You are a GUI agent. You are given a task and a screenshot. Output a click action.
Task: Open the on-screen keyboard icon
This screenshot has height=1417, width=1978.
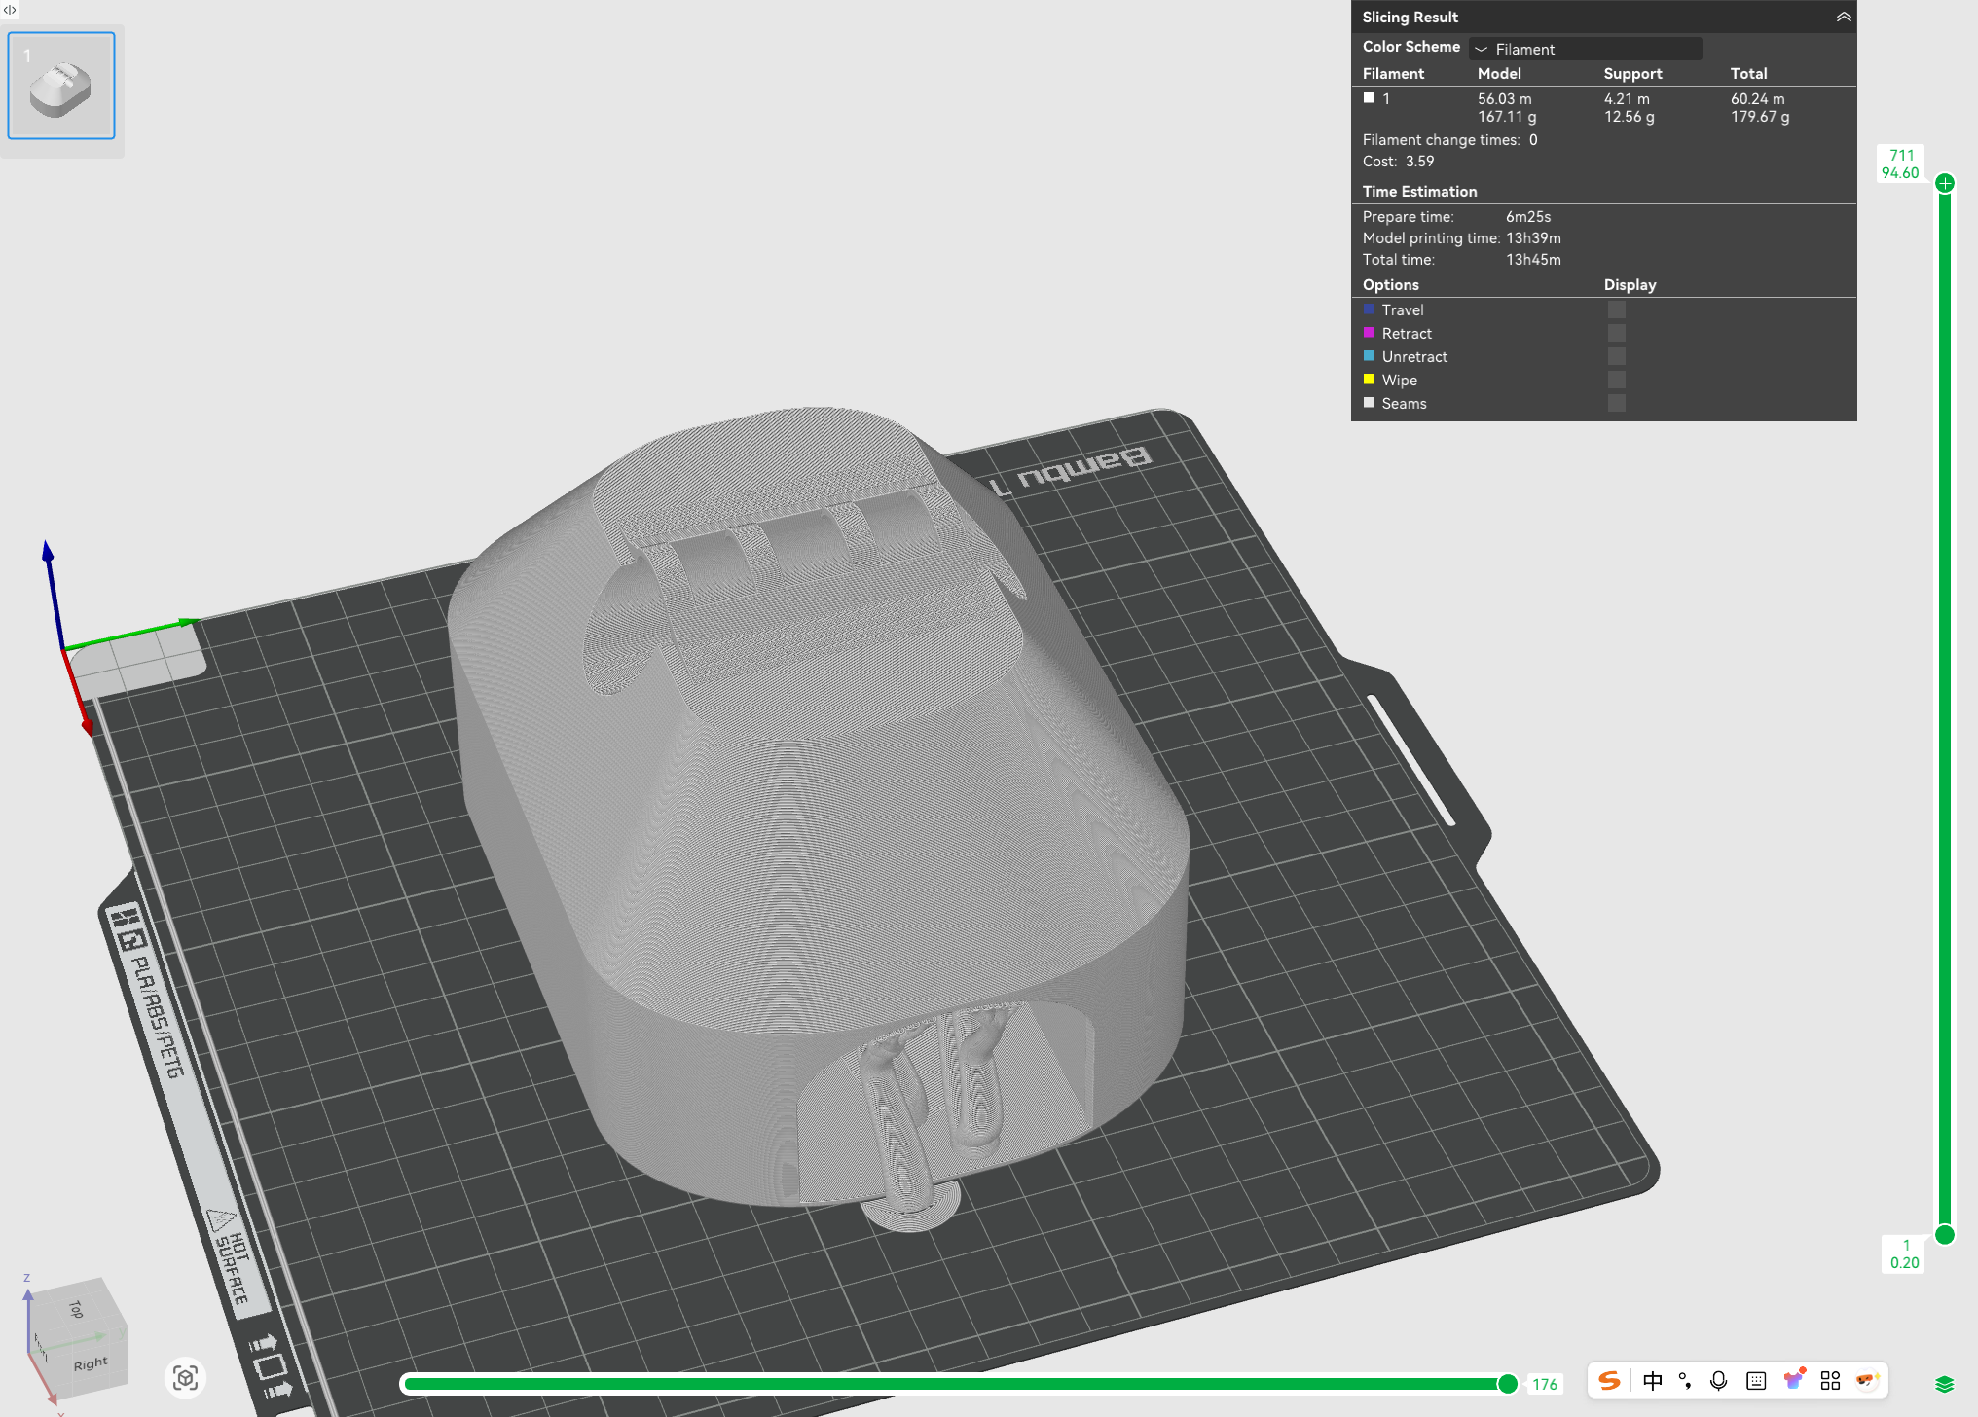[1756, 1380]
